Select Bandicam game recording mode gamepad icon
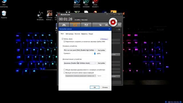183x103 pixels. (64, 25)
